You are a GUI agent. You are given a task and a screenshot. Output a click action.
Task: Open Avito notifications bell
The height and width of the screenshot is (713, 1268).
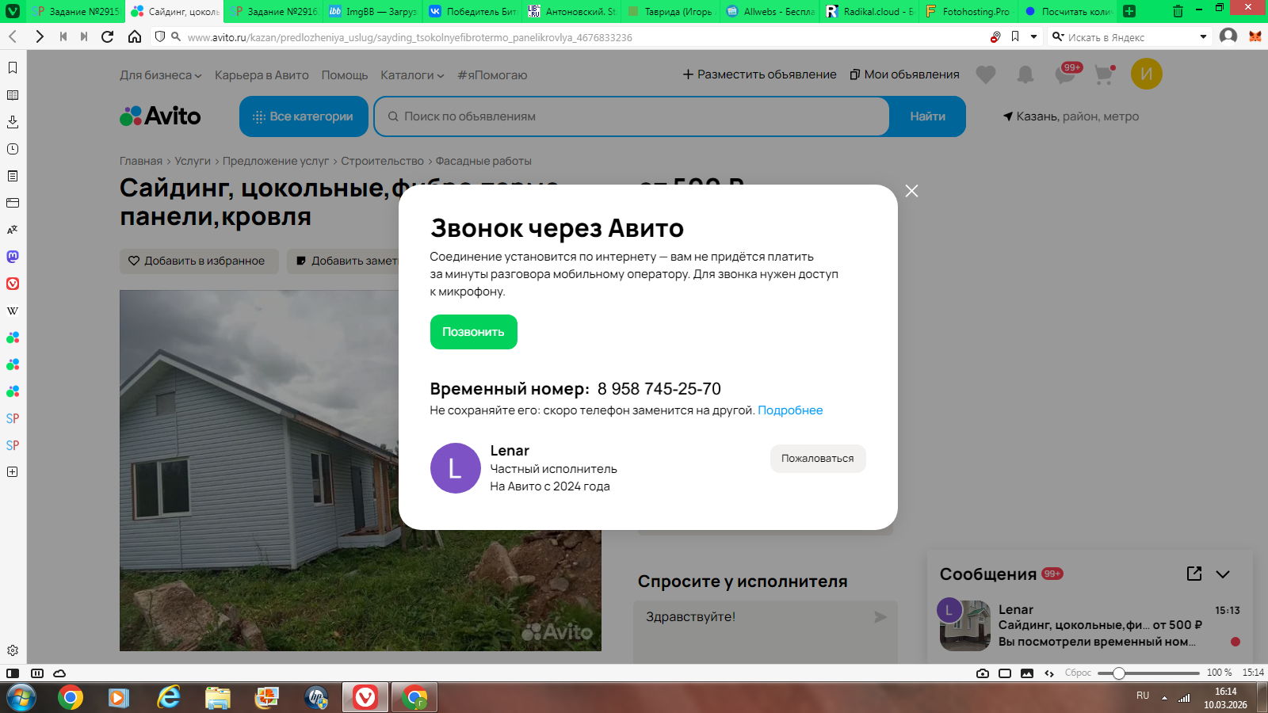1025,74
